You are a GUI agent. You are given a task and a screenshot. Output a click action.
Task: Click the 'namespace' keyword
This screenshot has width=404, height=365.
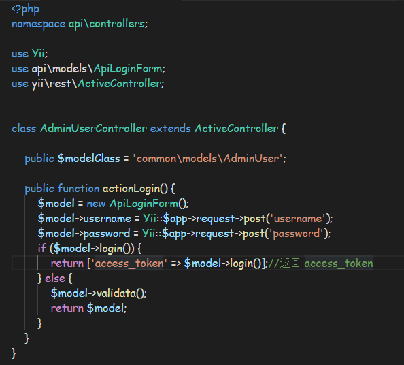click(x=38, y=24)
